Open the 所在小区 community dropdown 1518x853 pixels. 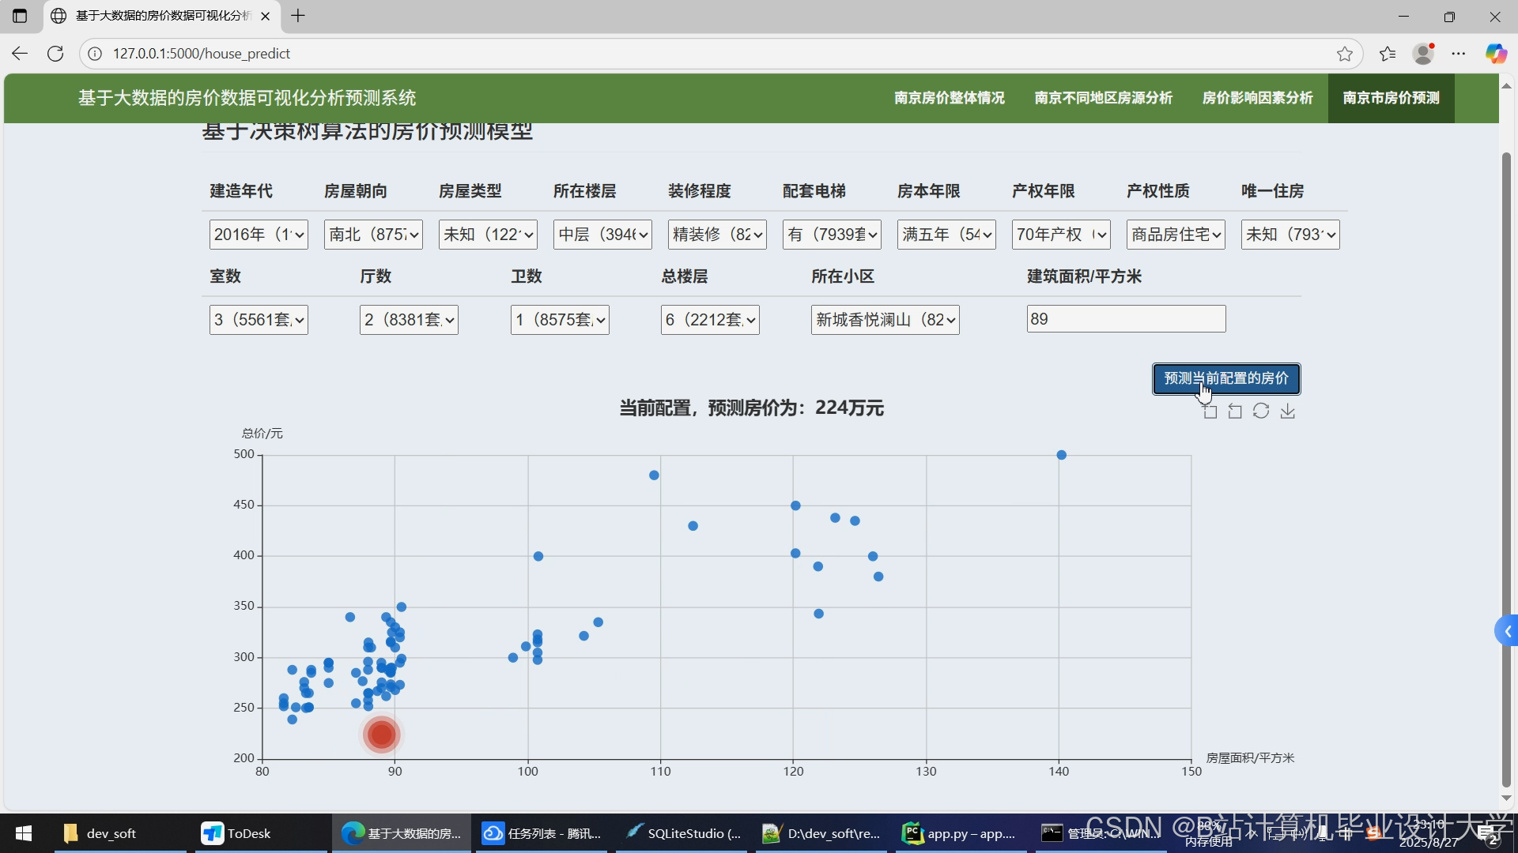pos(885,320)
